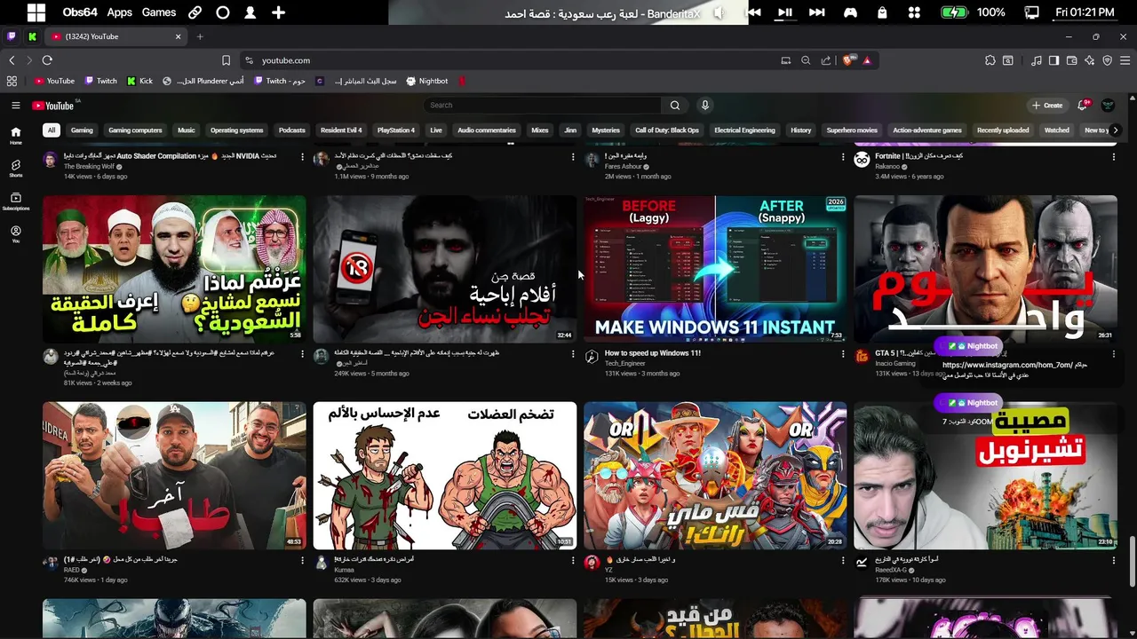This screenshot has height=639, width=1137.
Task: Click the Create button
Action: pos(1047,106)
